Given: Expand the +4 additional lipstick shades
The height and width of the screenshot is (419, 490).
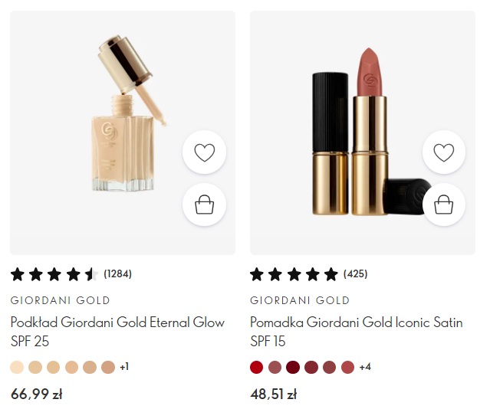Looking at the screenshot, I should (365, 367).
